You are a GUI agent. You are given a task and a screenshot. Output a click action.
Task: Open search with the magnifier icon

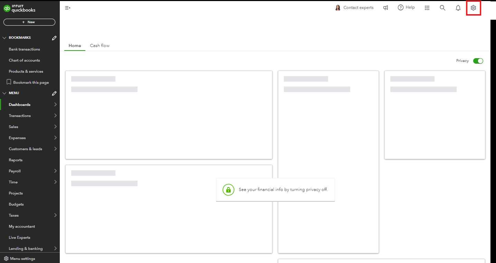click(442, 8)
